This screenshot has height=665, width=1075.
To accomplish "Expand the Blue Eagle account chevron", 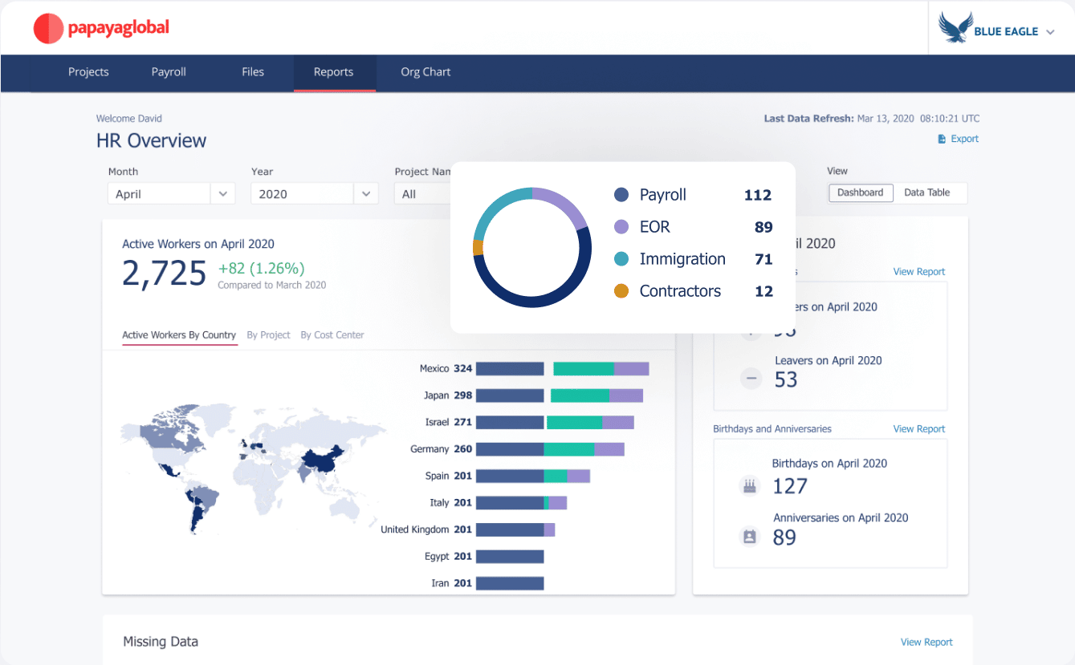I will 1050,32.
